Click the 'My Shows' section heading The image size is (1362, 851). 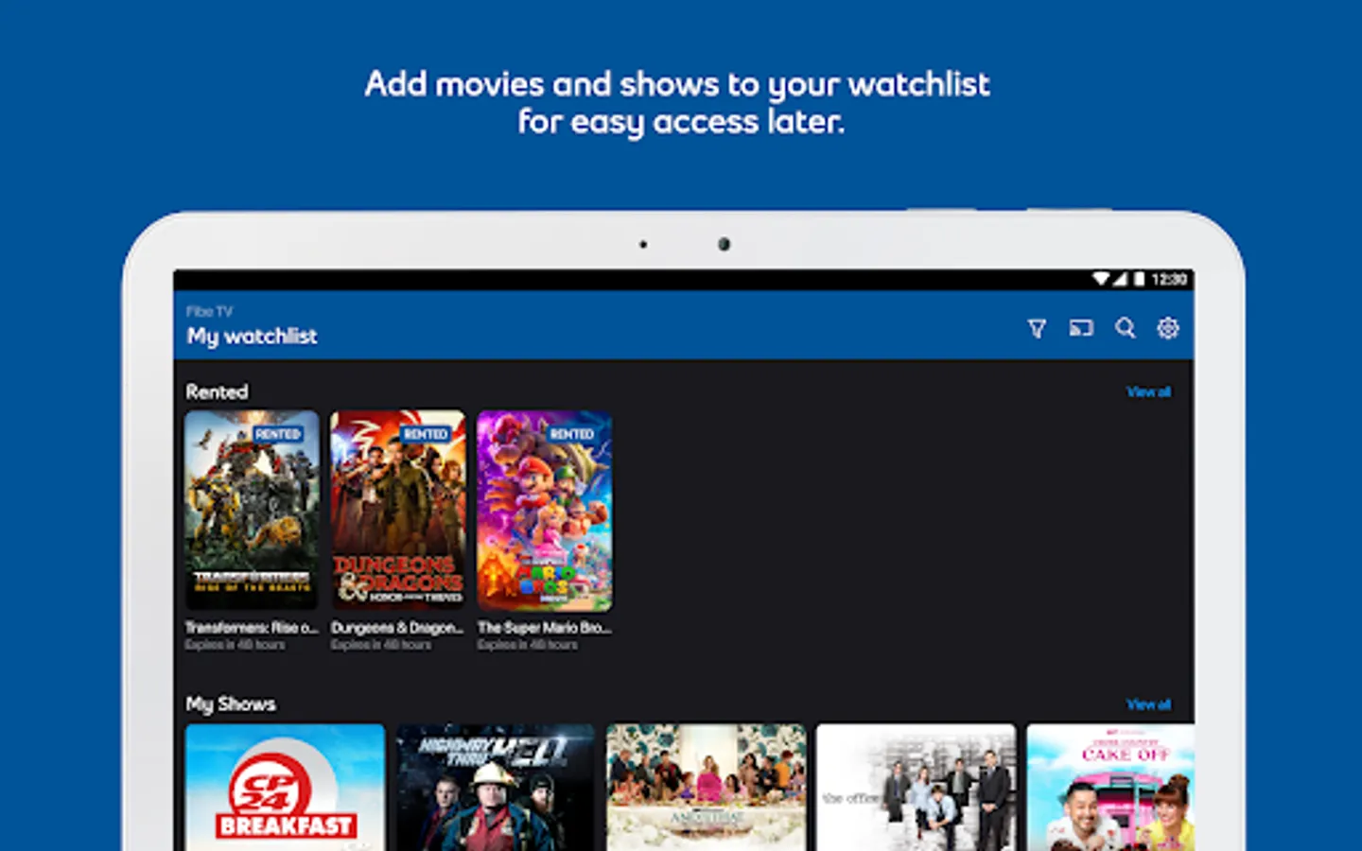tap(231, 704)
